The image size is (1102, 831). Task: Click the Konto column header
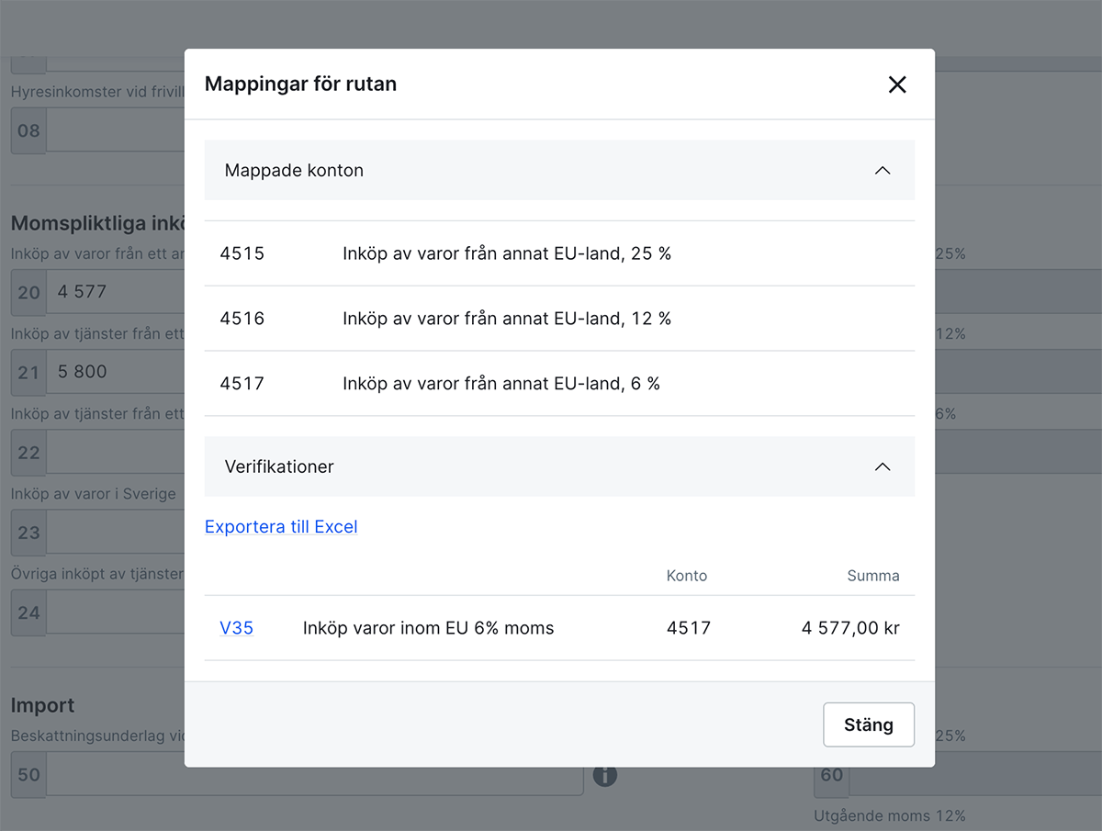point(686,576)
